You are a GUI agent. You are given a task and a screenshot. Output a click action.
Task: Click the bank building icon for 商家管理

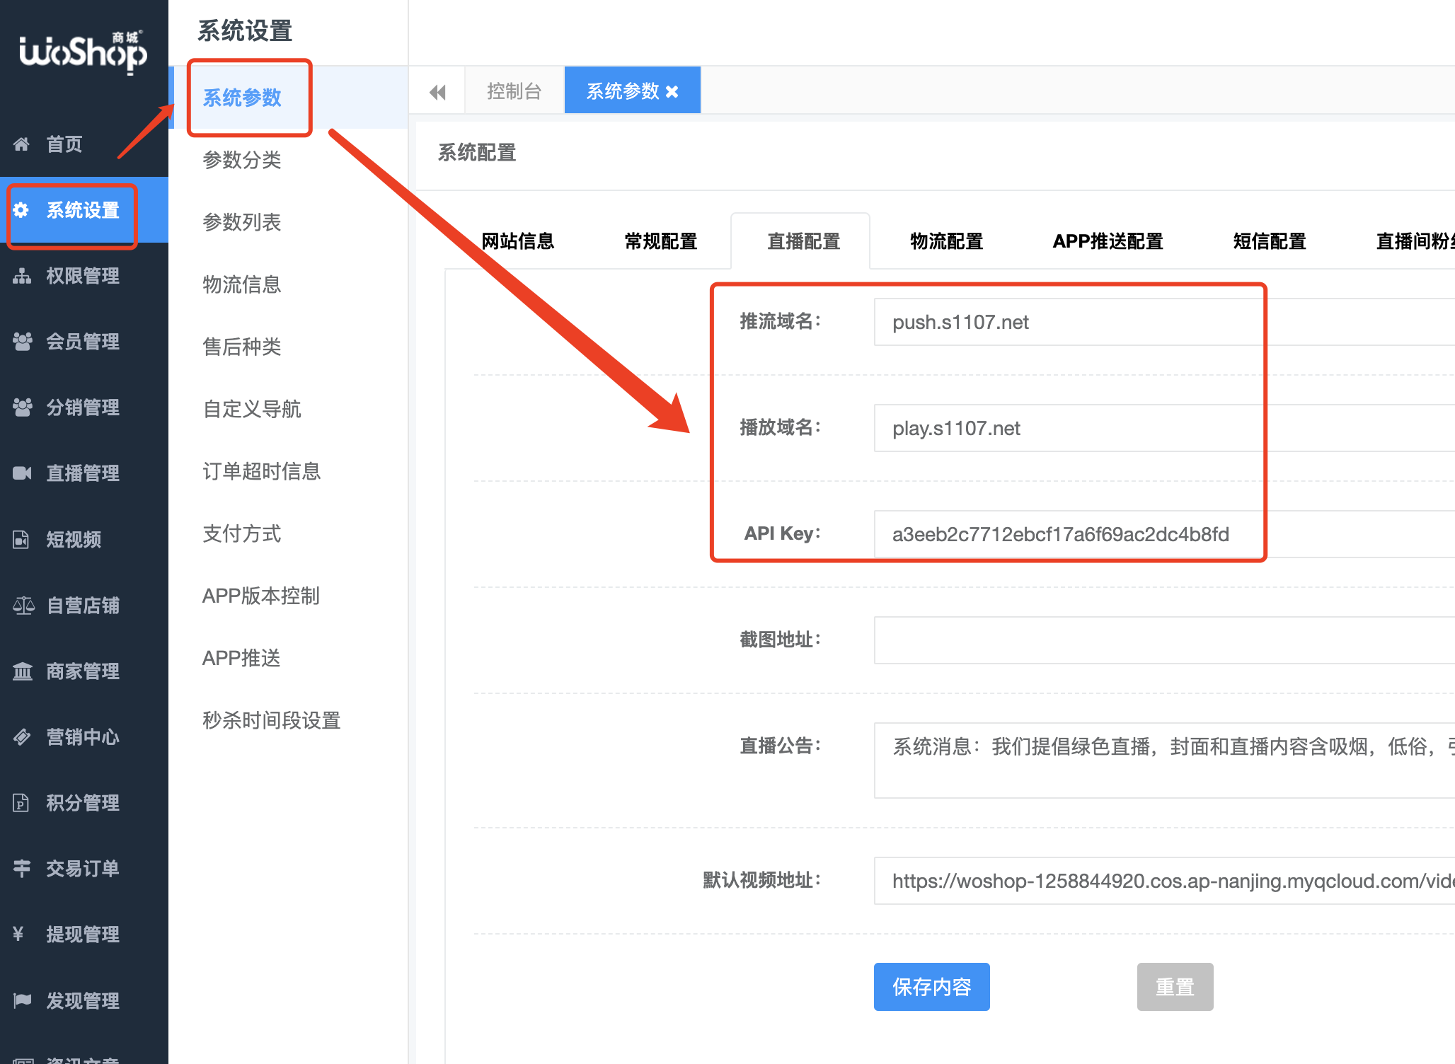(x=23, y=671)
